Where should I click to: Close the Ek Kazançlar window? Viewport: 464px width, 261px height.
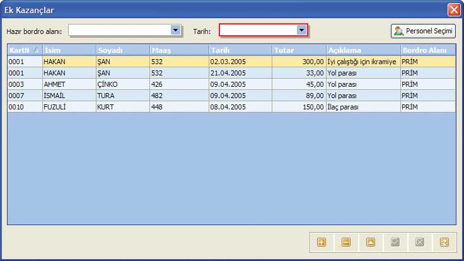(453, 10)
